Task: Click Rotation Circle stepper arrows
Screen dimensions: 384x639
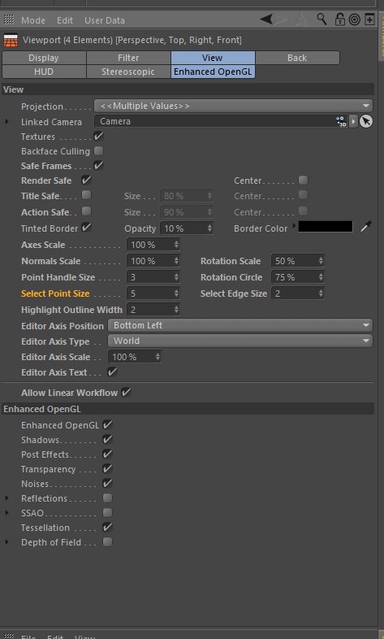Action: (x=321, y=277)
